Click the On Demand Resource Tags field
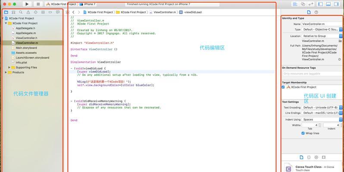This screenshot has width=344, height=172. tap(313, 74)
